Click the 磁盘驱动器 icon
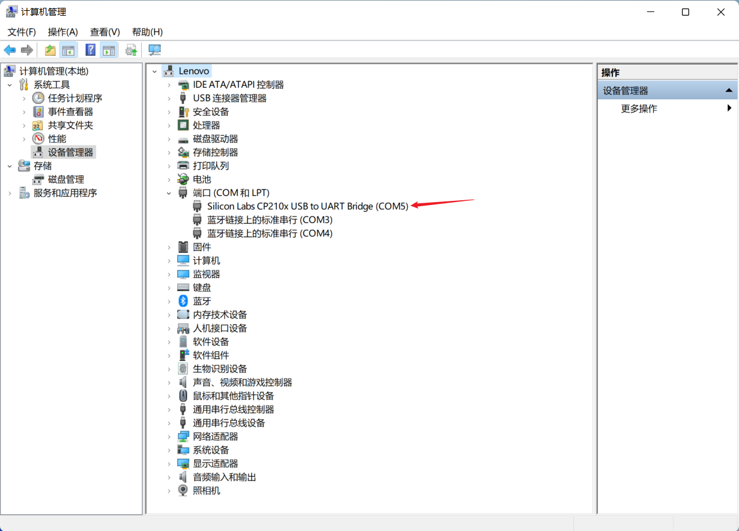The image size is (739, 531). point(183,139)
